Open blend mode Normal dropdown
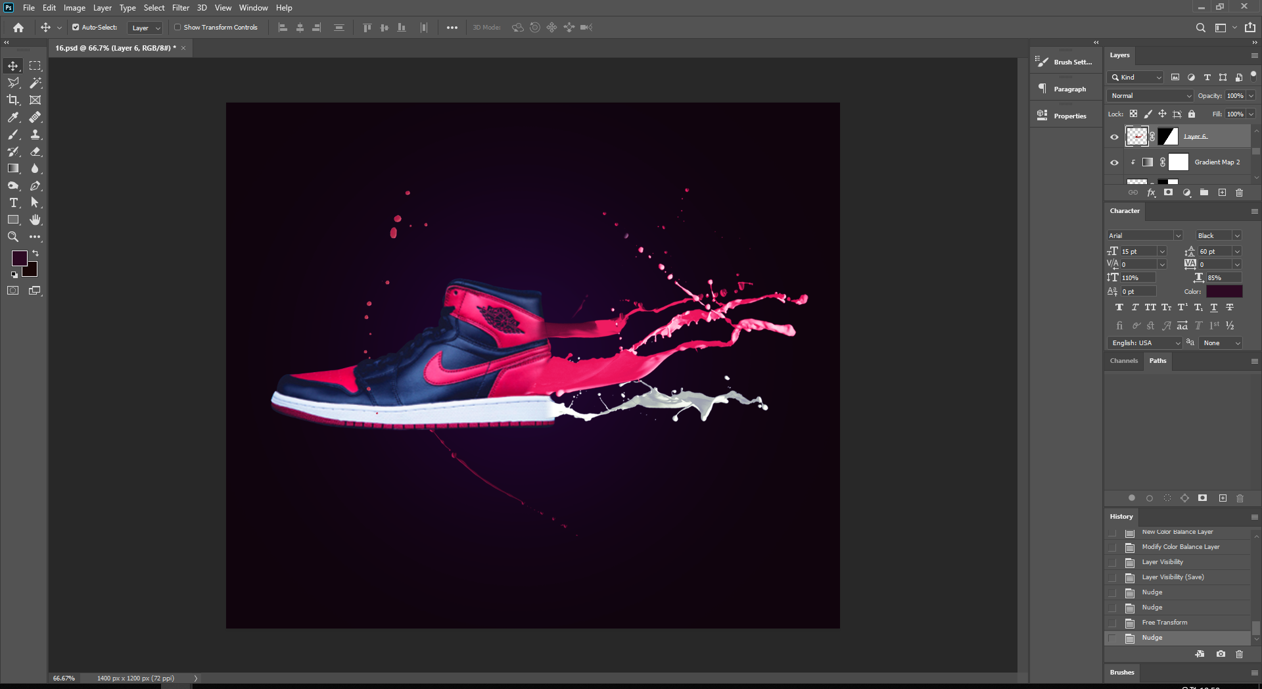Viewport: 1262px width, 689px height. tap(1150, 96)
